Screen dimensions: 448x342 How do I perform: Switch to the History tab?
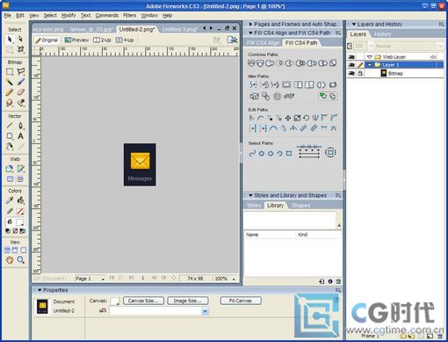(382, 34)
